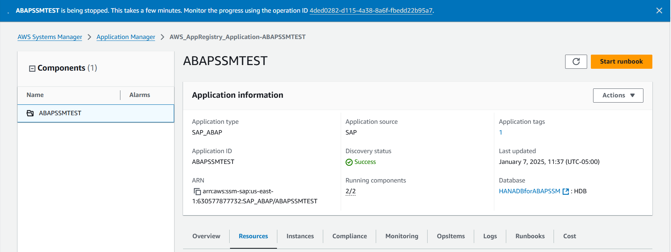This screenshot has height=252, width=671.
Task: Click the external link icon beside HANADBforABAPSSM
Action: tap(566, 191)
